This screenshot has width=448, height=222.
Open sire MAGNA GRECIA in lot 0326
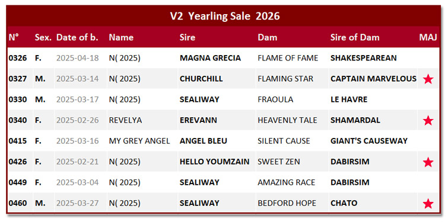(x=210, y=58)
